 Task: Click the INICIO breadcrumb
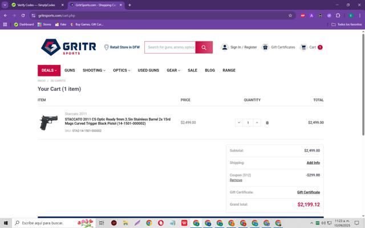[x=42, y=81]
